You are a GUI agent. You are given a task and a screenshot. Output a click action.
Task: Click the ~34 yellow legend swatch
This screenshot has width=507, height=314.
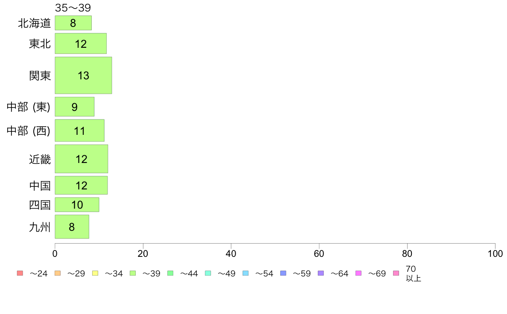(x=95, y=273)
